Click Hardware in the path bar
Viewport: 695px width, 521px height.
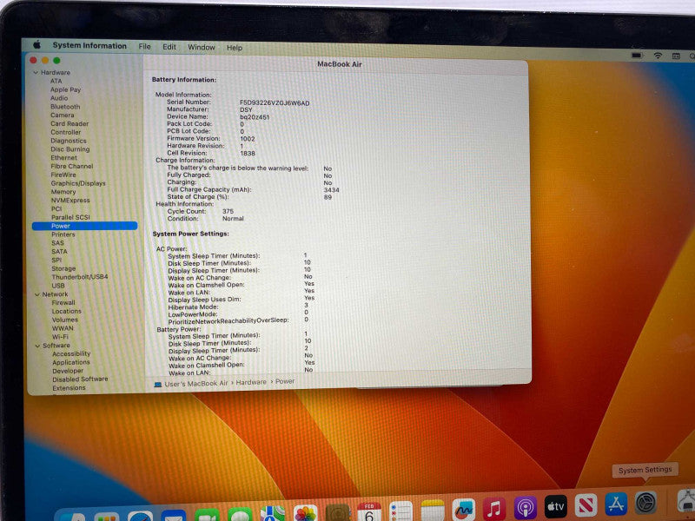[x=251, y=382]
